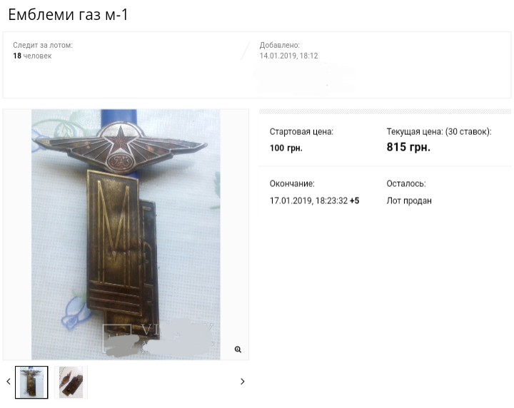The height and width of the screenshot is (408, 514).
Task: Click the current price 815 грн.
Action: click(x=408, y=147)
